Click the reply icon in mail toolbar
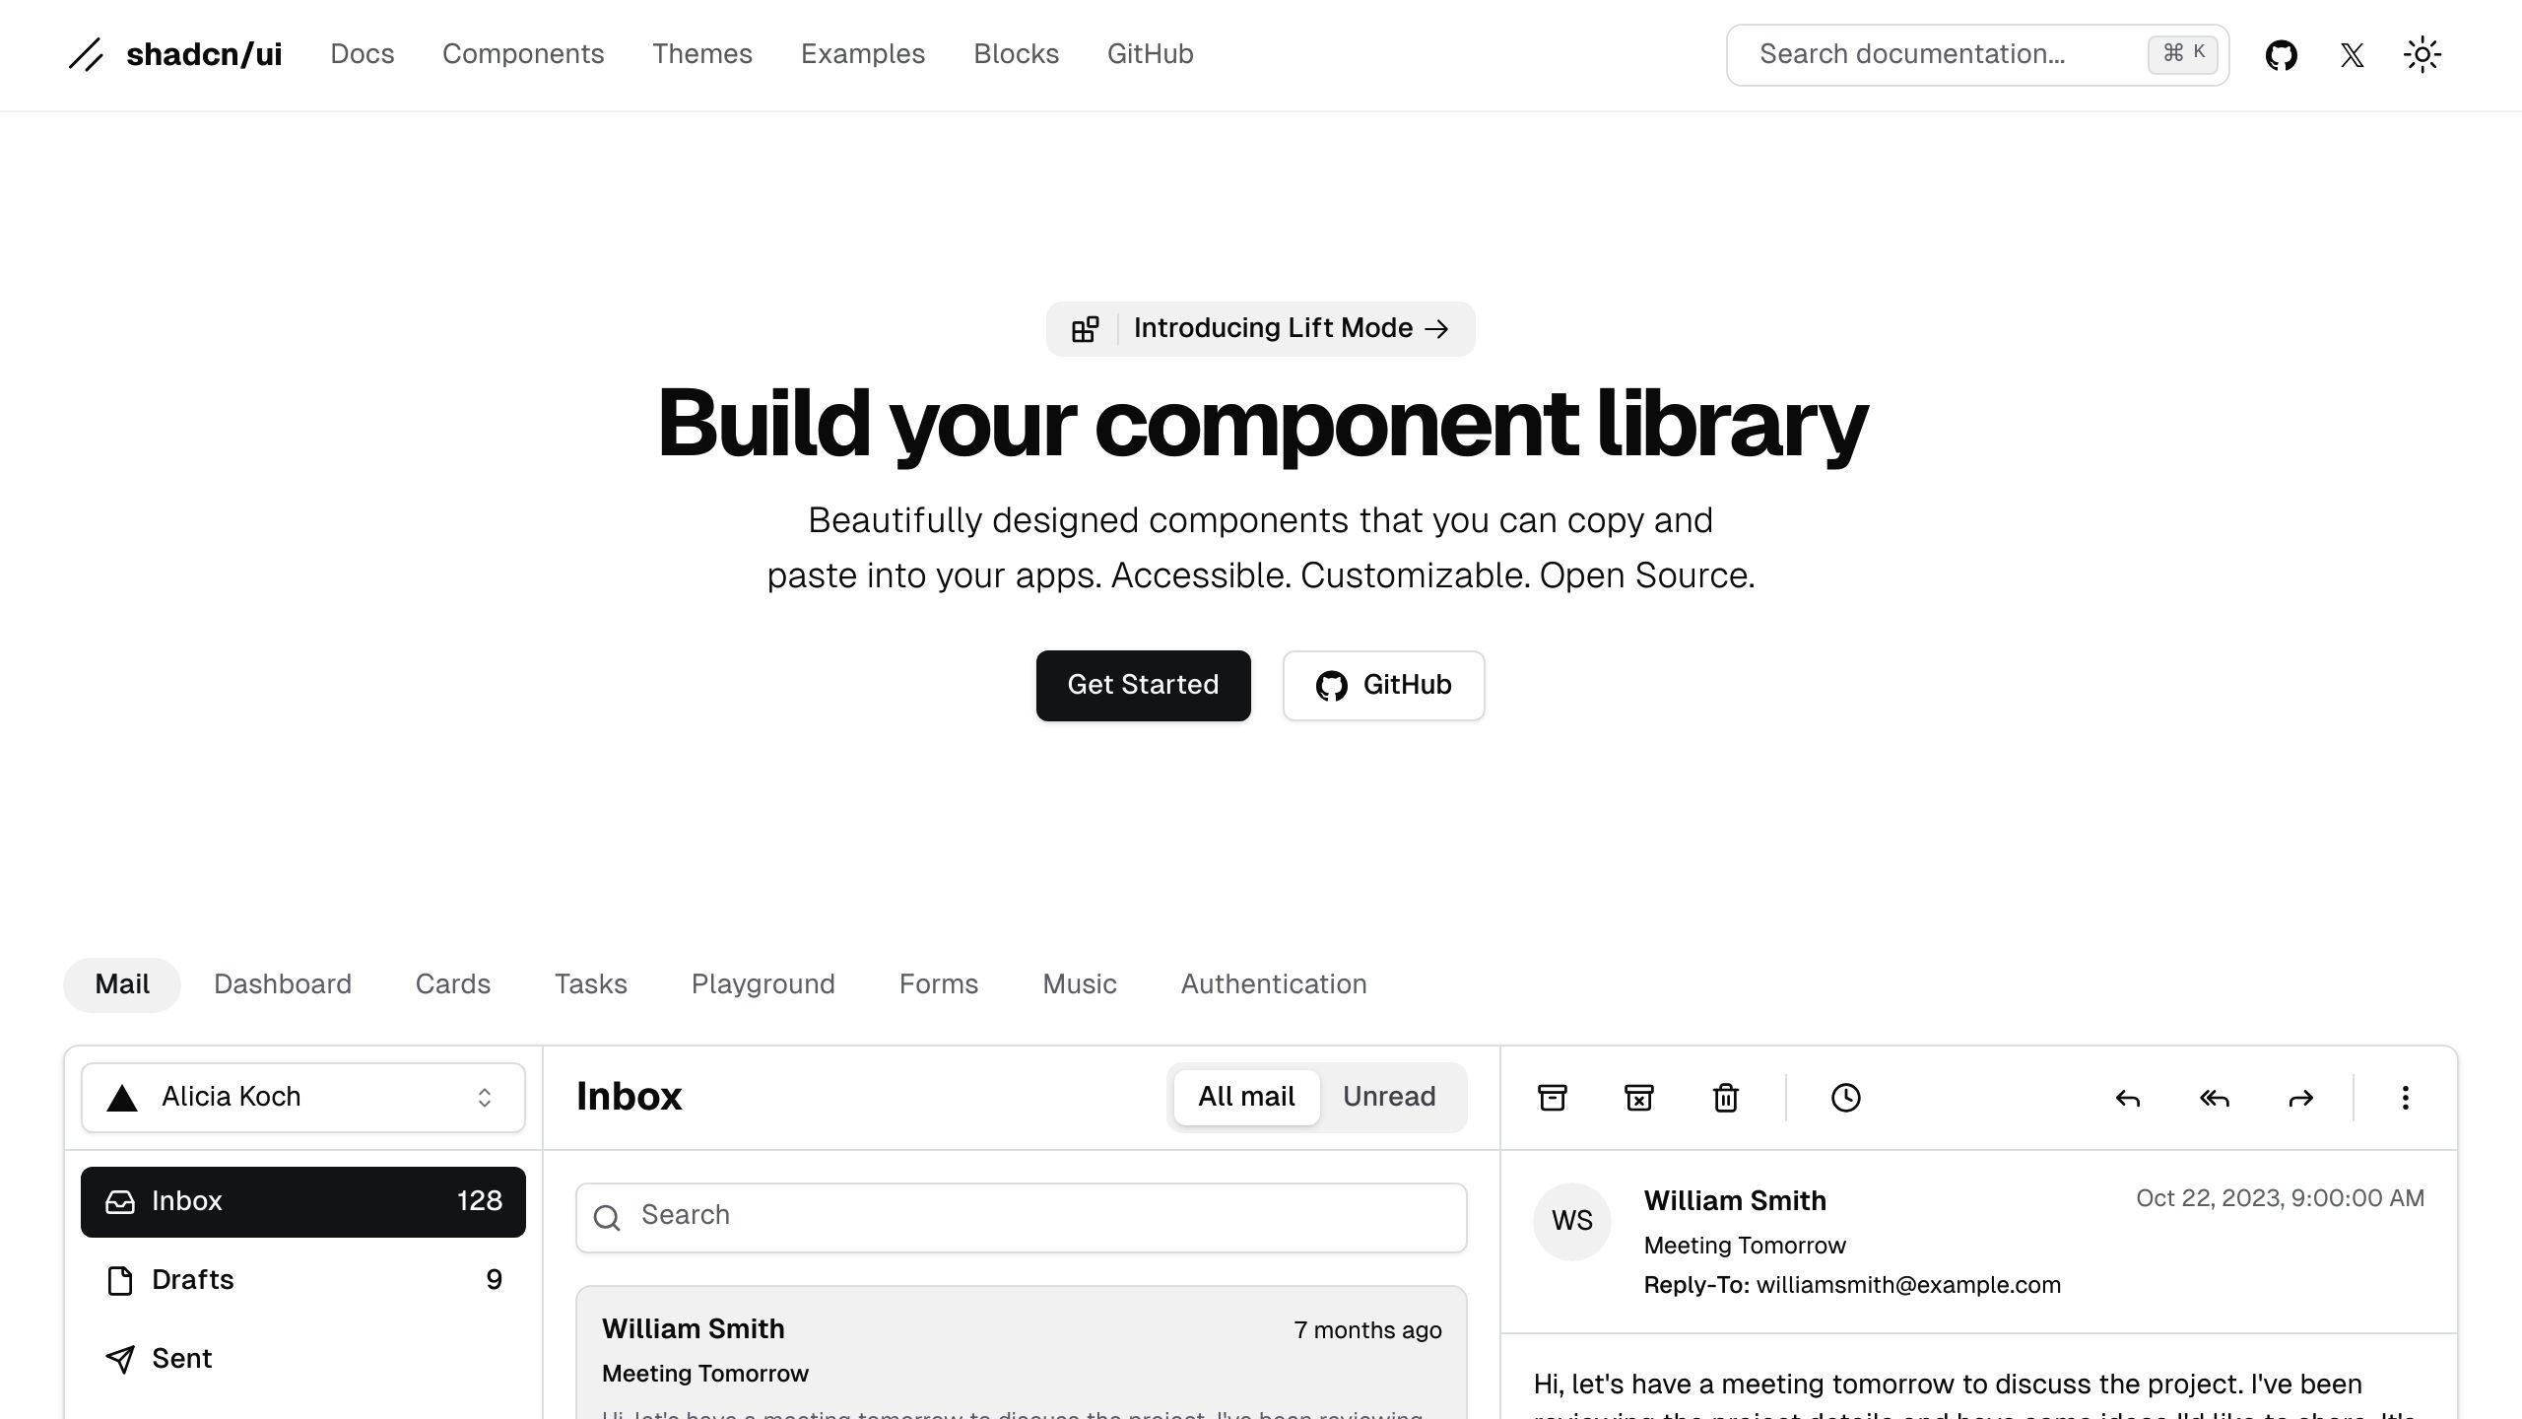2522x1419 pixels. click(x=2127, y=1097)
